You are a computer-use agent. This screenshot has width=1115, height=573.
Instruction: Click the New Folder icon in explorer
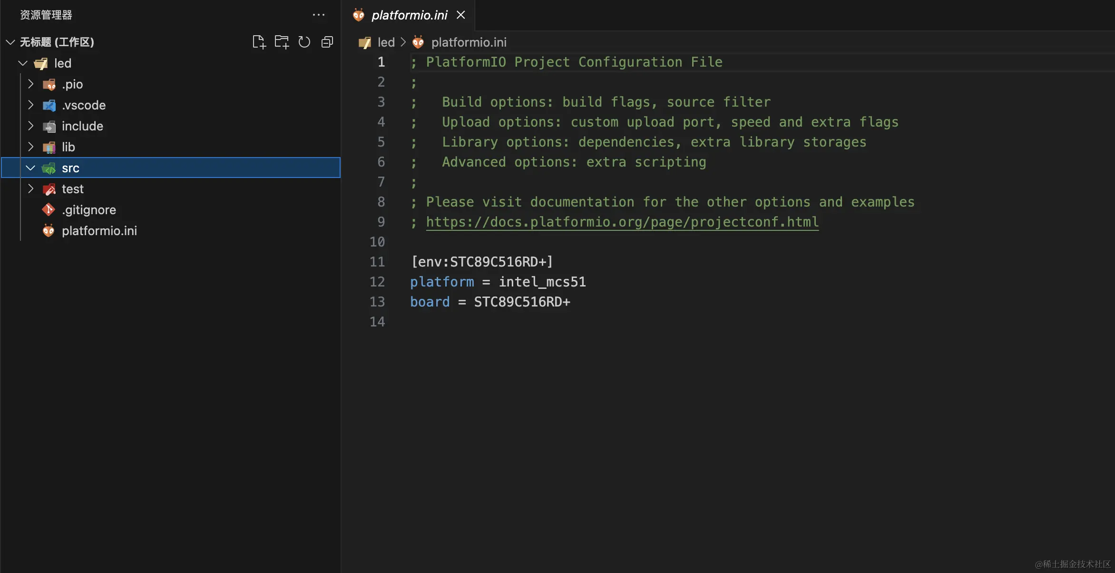click(282, 42)
